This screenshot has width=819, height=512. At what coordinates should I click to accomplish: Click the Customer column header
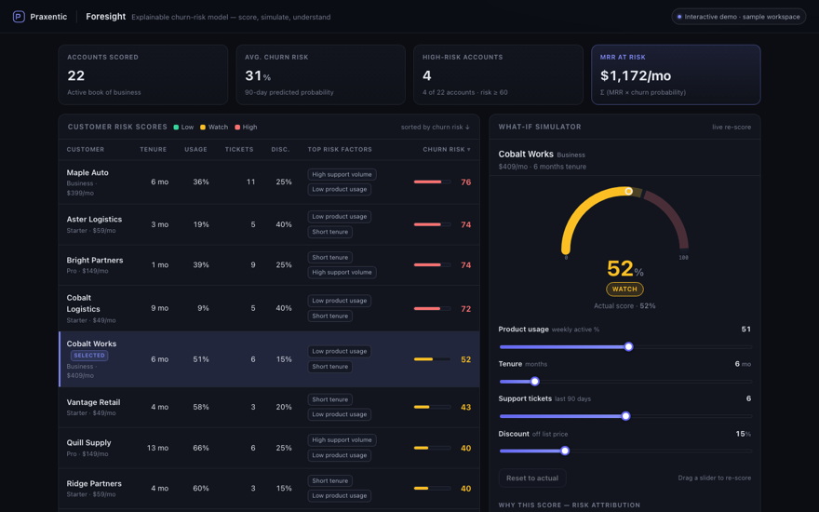click(85, 150)
